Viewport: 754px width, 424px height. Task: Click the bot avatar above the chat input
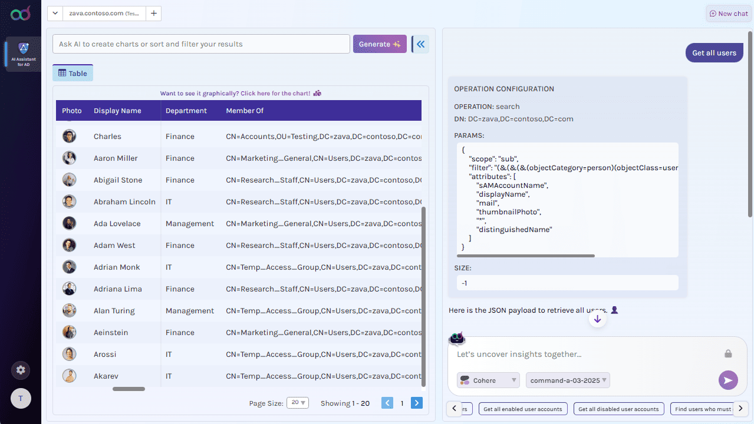tap(457, 338)
